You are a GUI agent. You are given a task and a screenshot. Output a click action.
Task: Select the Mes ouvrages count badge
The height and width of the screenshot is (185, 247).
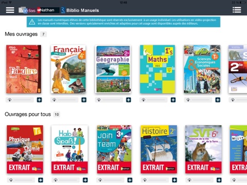coord(43,34)
